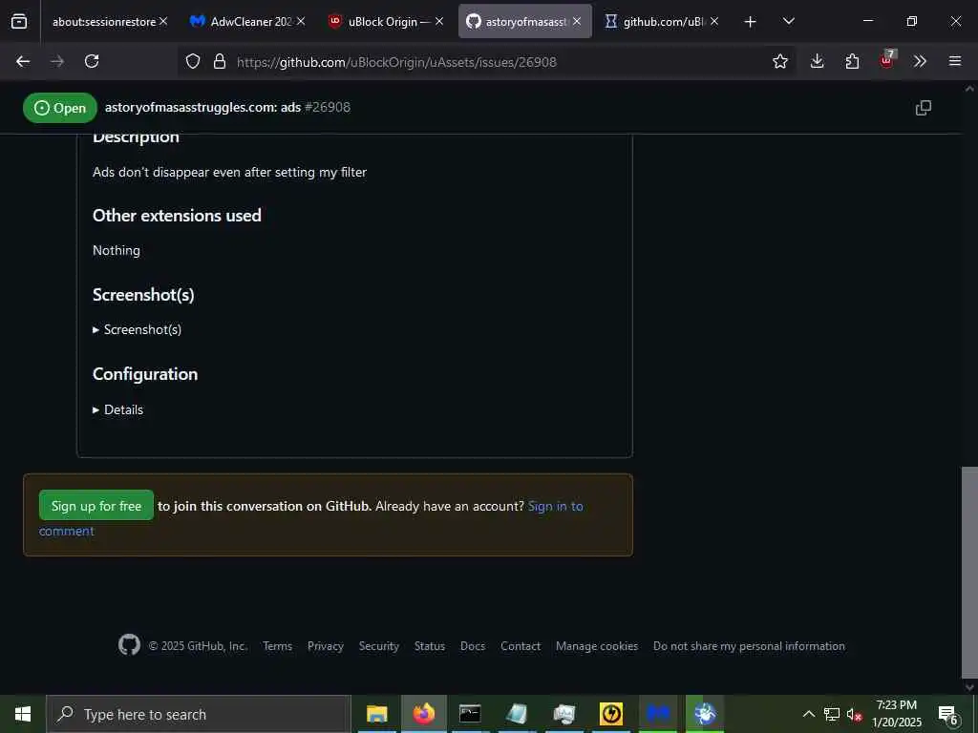
Task: Open tracking protection shield info
Action: click(193, 61)
